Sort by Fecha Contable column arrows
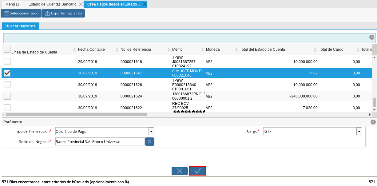Screen dimensions: 377x186 coord(117,50)
